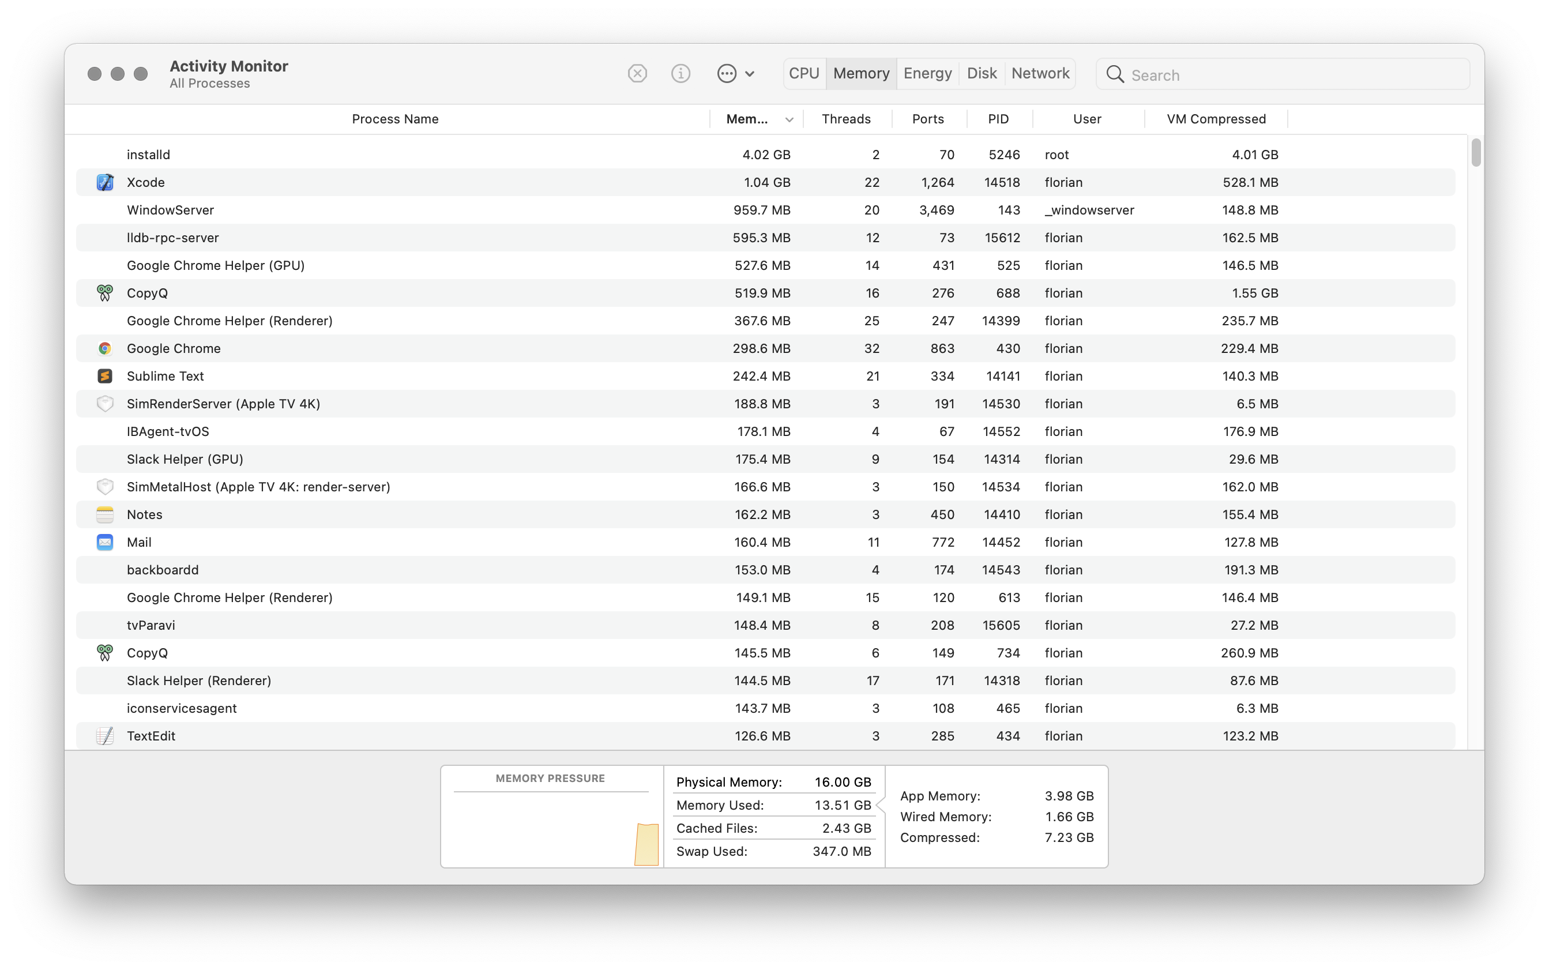Click the process info (i) icon
Screen dimensions: 1549x970
(680, 74)
